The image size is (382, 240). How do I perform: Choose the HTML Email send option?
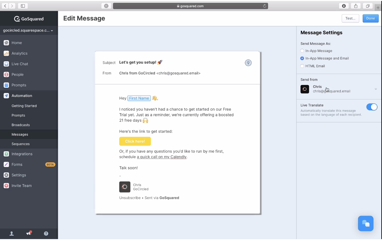click(302, 66)
